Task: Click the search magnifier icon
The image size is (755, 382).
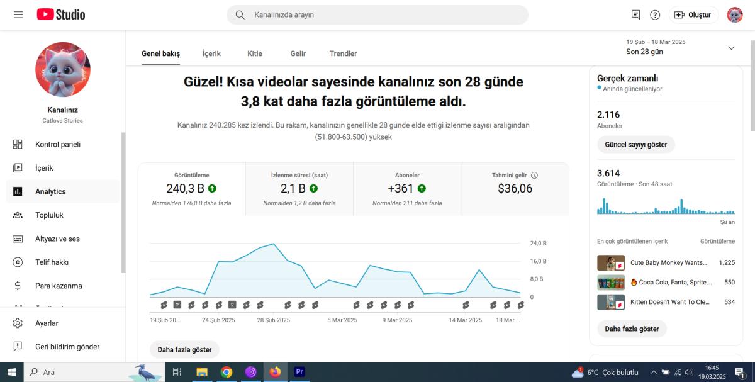Action: pos(240,14)
